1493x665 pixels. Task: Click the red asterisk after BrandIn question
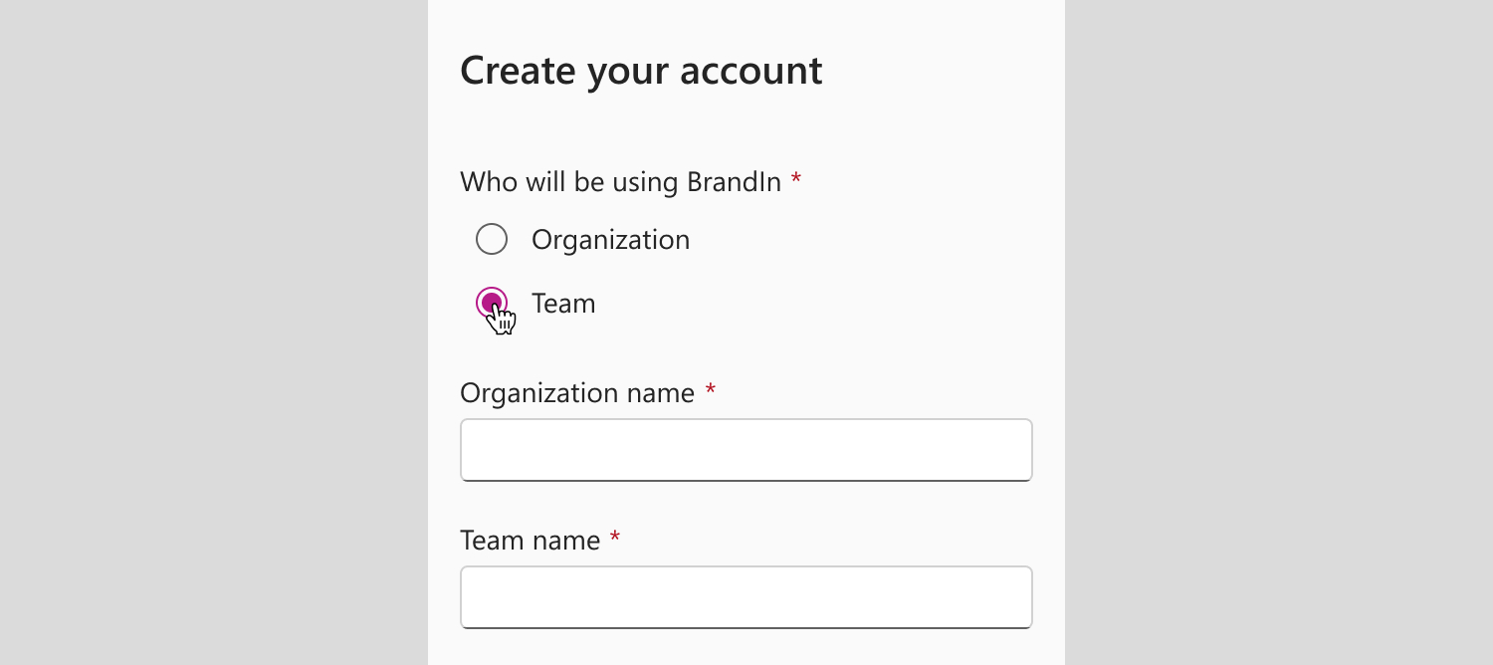pyautogui.click(x=796, y=179)
